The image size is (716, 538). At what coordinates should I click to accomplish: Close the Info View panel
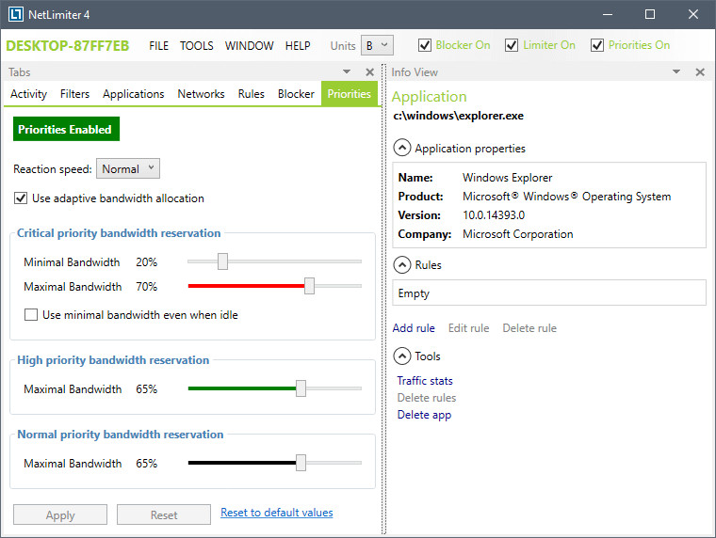click(700, 72)
